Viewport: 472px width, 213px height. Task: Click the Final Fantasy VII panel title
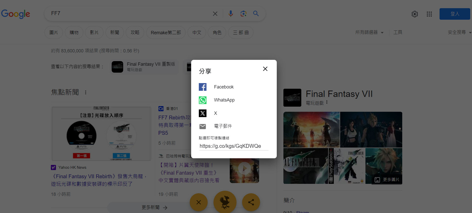(339, 94)
